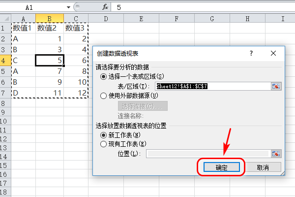
Task: Click the collapse-dialog icon beside 位置 field
Action: pyautogui.click(x=276, y=154)
